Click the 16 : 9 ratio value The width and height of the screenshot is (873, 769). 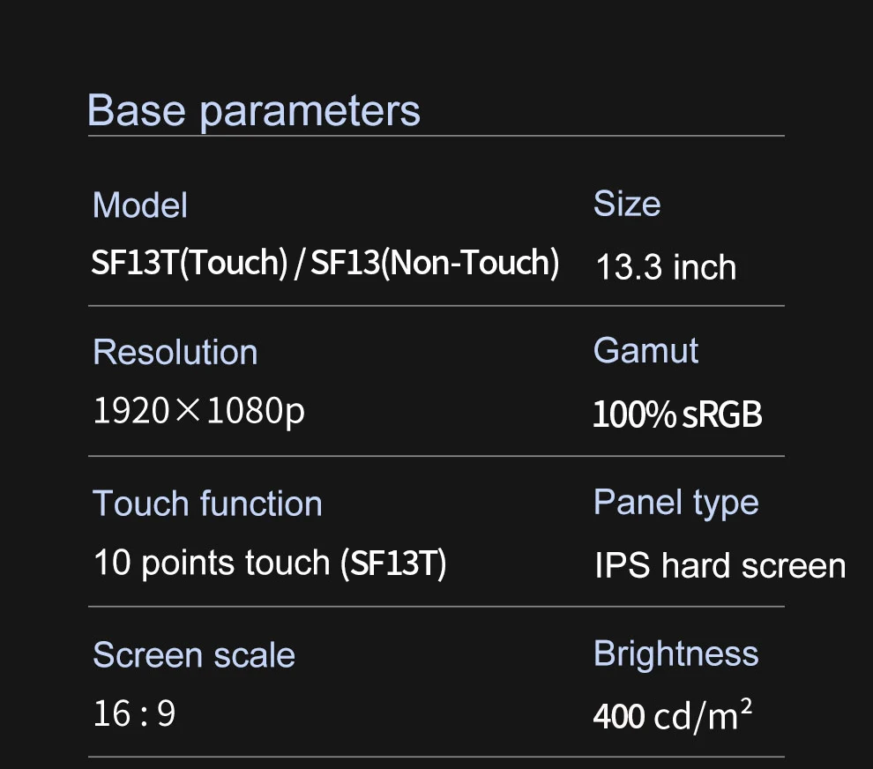[x=135, y=713]
